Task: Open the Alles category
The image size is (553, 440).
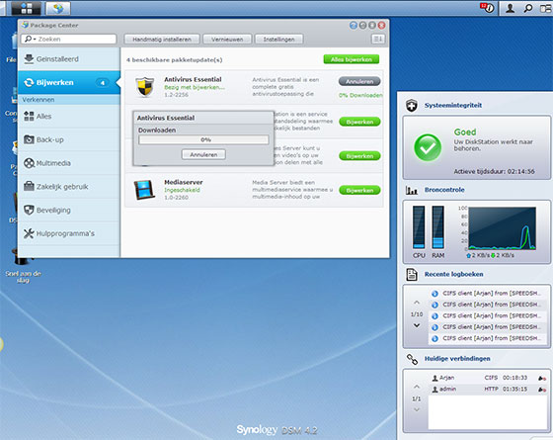Action: tap(69, 117)
